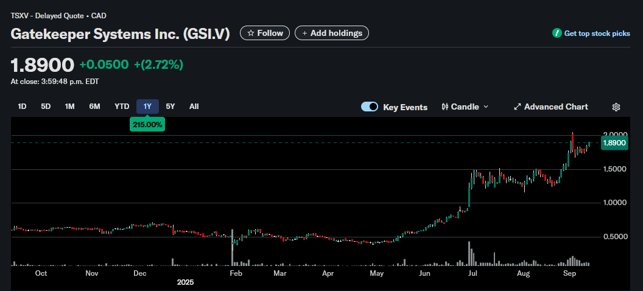Click the Oct x-axis label

[x=41, y=273]
